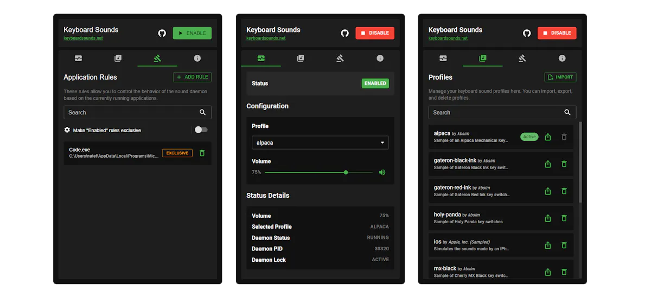Delete the Code.exe application rule
651x297 pixels.
pos(202,153)
